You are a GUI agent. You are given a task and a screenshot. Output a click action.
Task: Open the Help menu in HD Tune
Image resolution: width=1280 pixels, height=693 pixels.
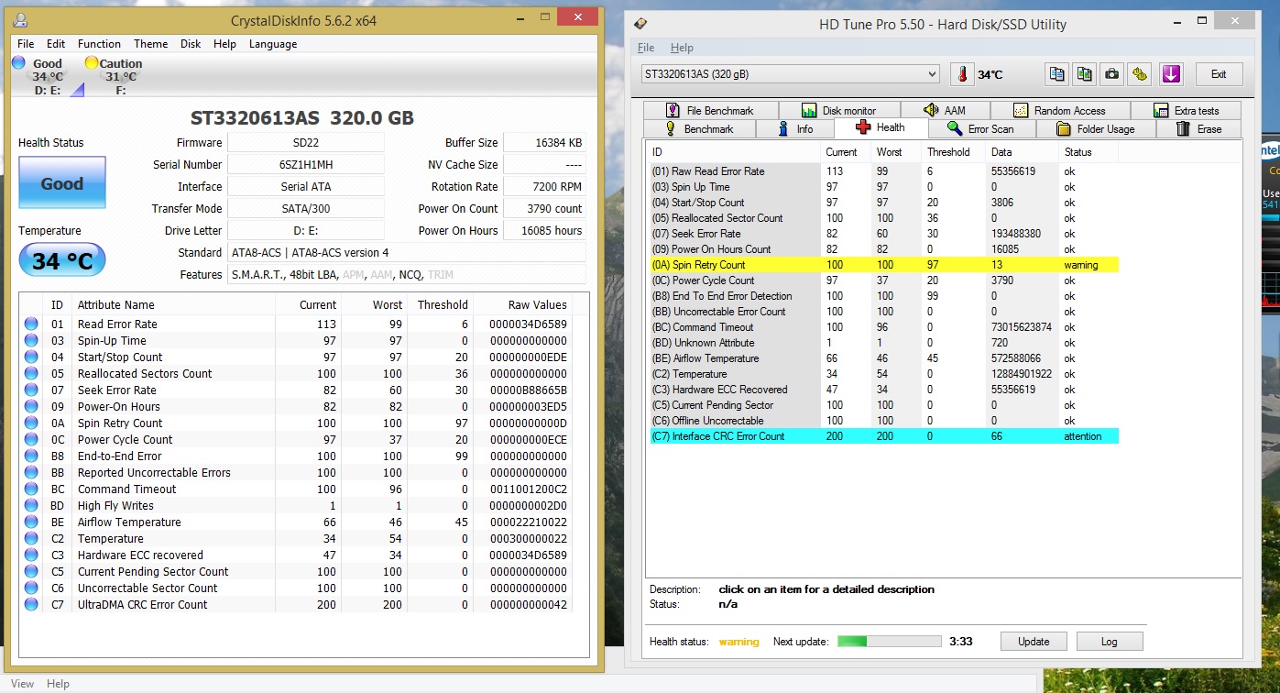682,48
